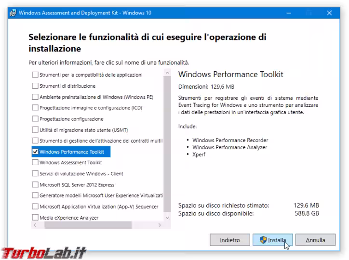Check Progettazione immagine e configurazione (ICD)

click(x=35, y=107)
